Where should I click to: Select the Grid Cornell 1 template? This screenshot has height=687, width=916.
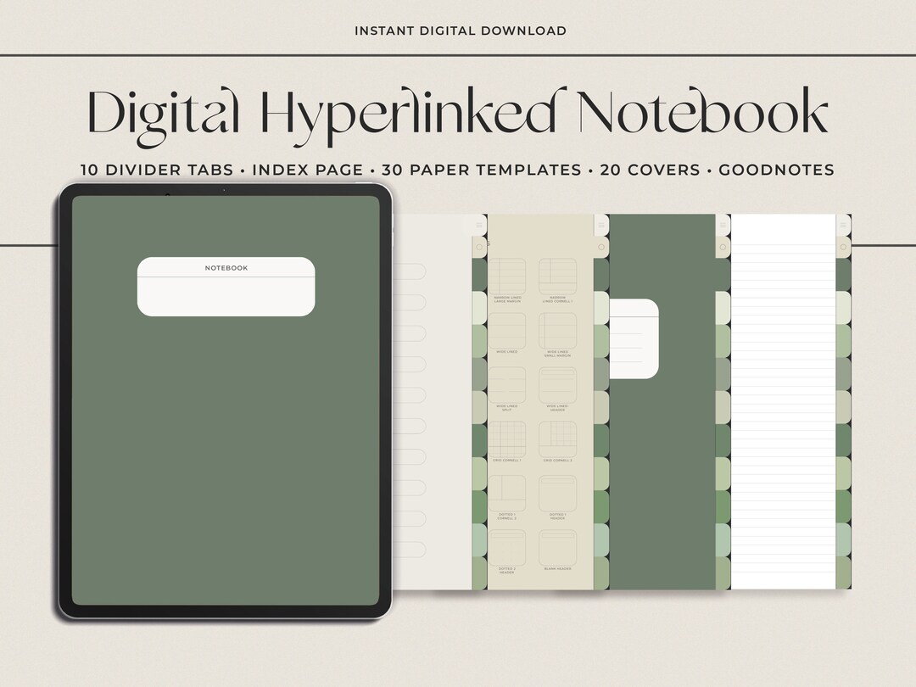point(509,439)
